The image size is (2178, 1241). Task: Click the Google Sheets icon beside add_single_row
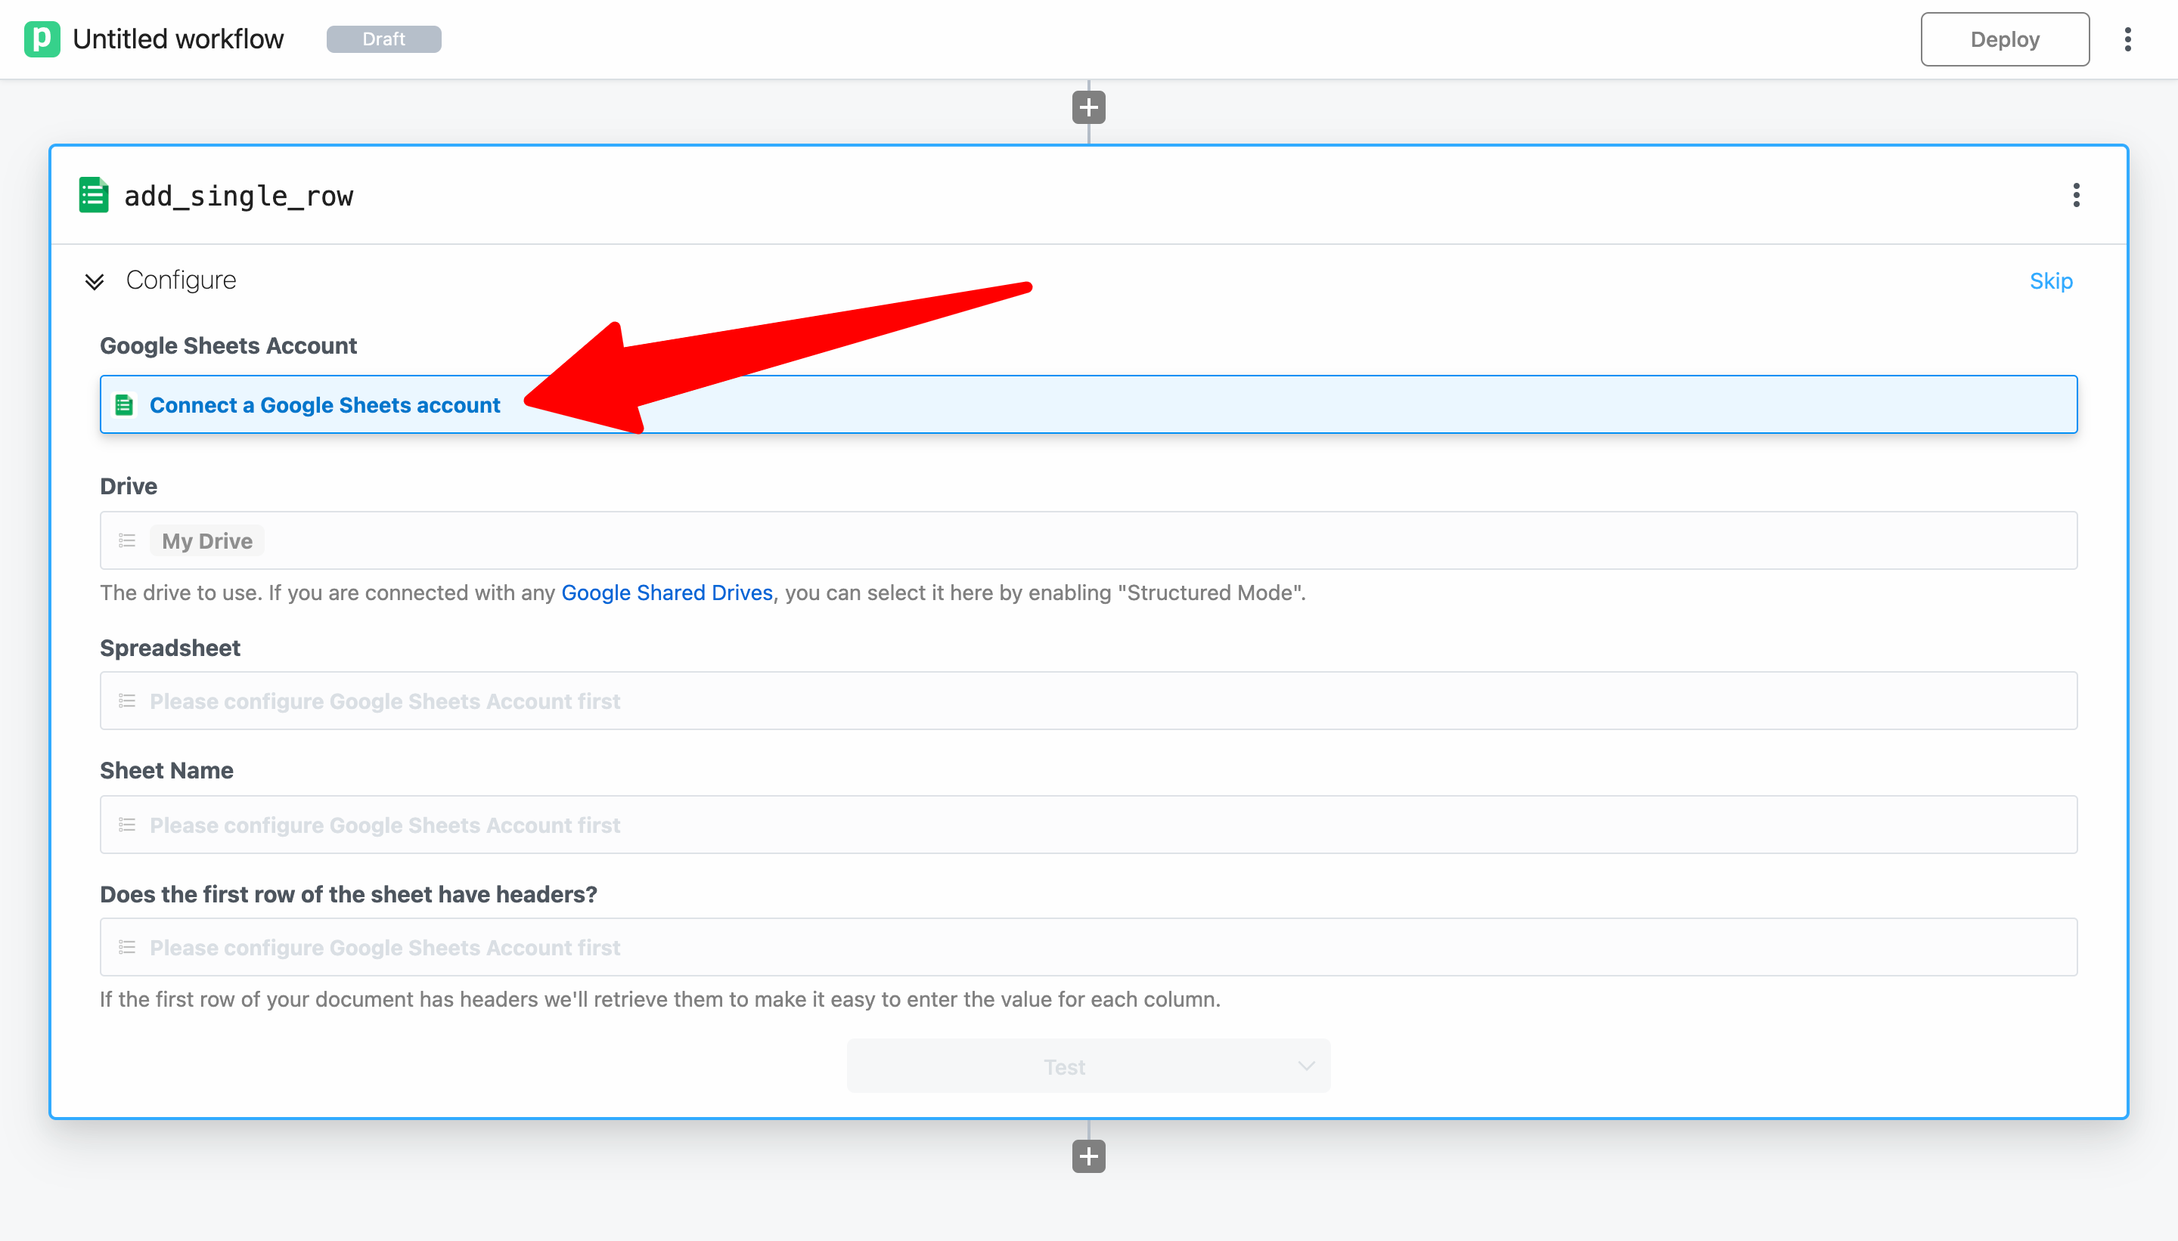tap(93, 195)
